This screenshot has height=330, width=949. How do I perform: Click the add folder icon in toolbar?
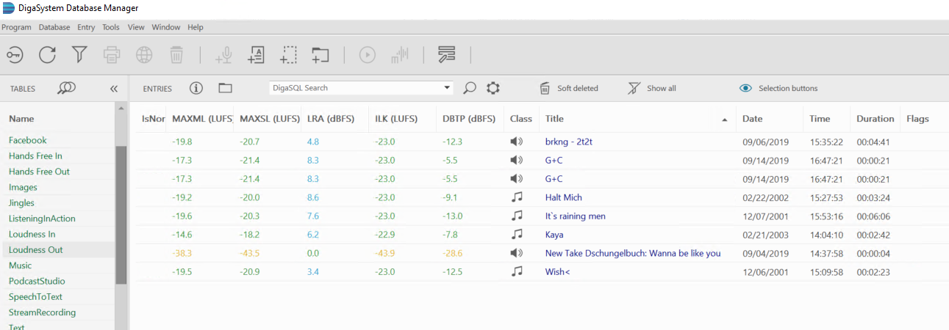tap(320, 55)
